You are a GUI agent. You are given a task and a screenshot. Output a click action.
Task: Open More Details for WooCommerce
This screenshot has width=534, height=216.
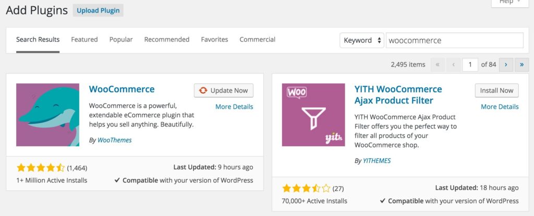pos(234,107)
